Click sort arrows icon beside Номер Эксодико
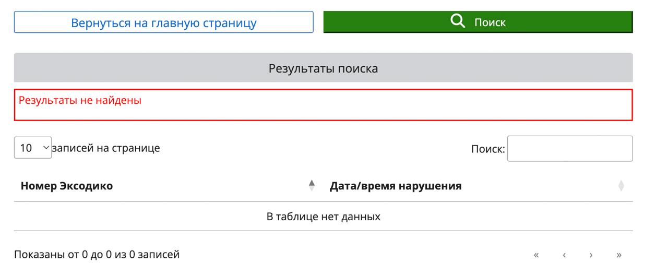This screenshot has width=668, height=275. [x=312, y=186]
